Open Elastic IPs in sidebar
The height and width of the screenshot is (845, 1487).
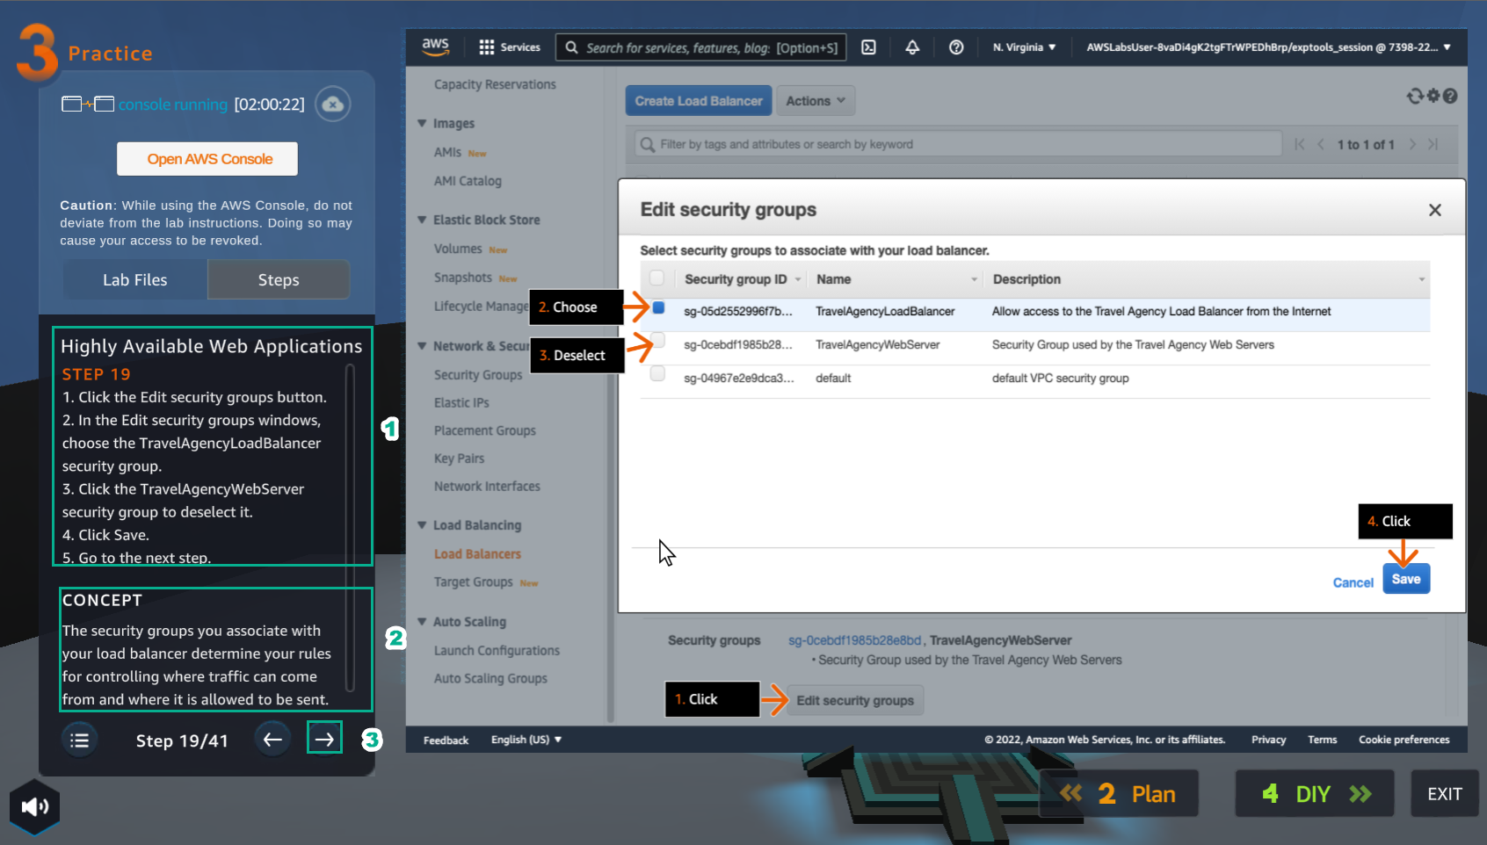point(461,402)
